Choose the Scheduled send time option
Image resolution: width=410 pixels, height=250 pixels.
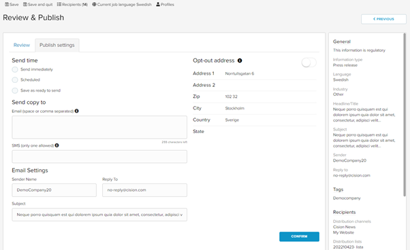click(x=15, y=79)
